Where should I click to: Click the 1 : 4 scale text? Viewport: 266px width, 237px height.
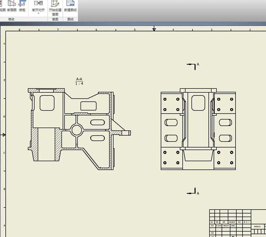(x=79, y=84)
